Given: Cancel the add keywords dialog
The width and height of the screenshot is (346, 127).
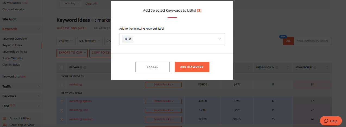Looking at the screenshot, I should pyautogui.click(x=152, y=67).
